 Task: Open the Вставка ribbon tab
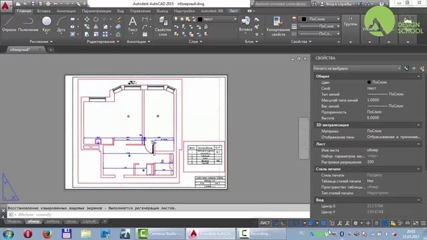click(x=44, y=11)
